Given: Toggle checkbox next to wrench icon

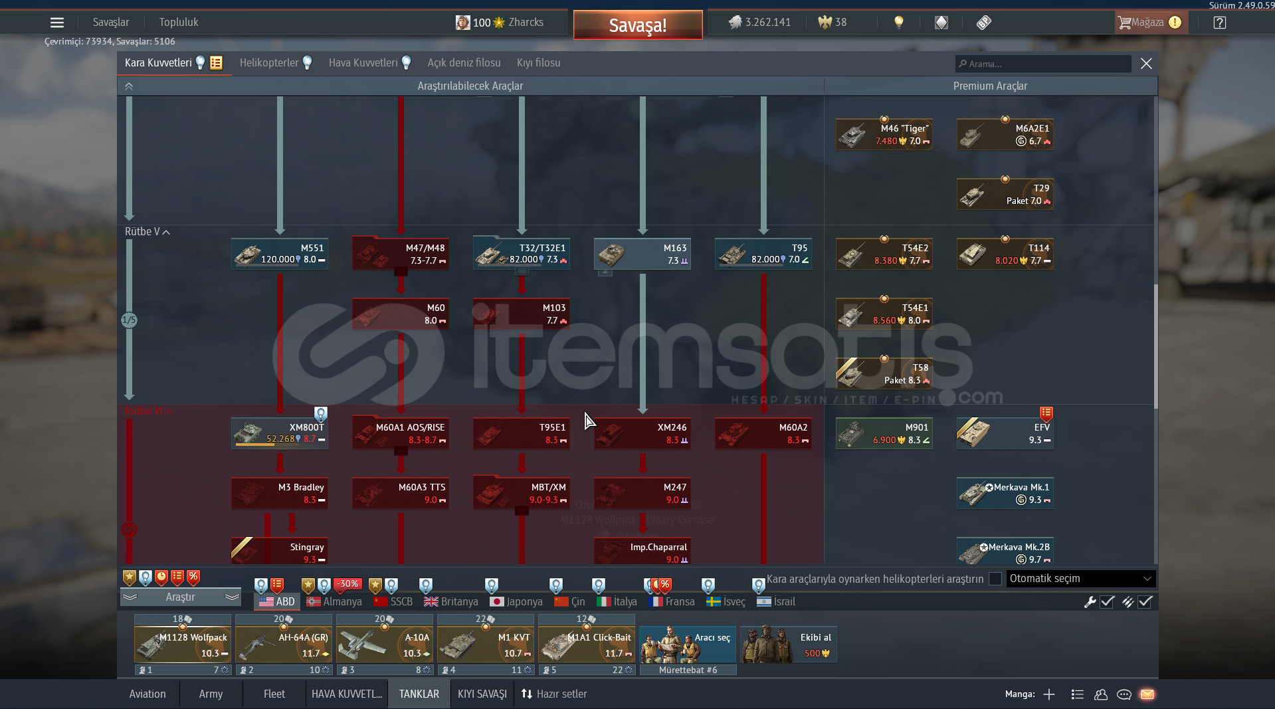Looking at the screenshot, I should pyautogui.click(x=1107, y=602).
